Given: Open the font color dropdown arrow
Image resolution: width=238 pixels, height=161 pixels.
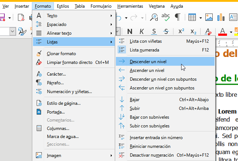Looking at the screenshot, I should click(x=231, y=32).
